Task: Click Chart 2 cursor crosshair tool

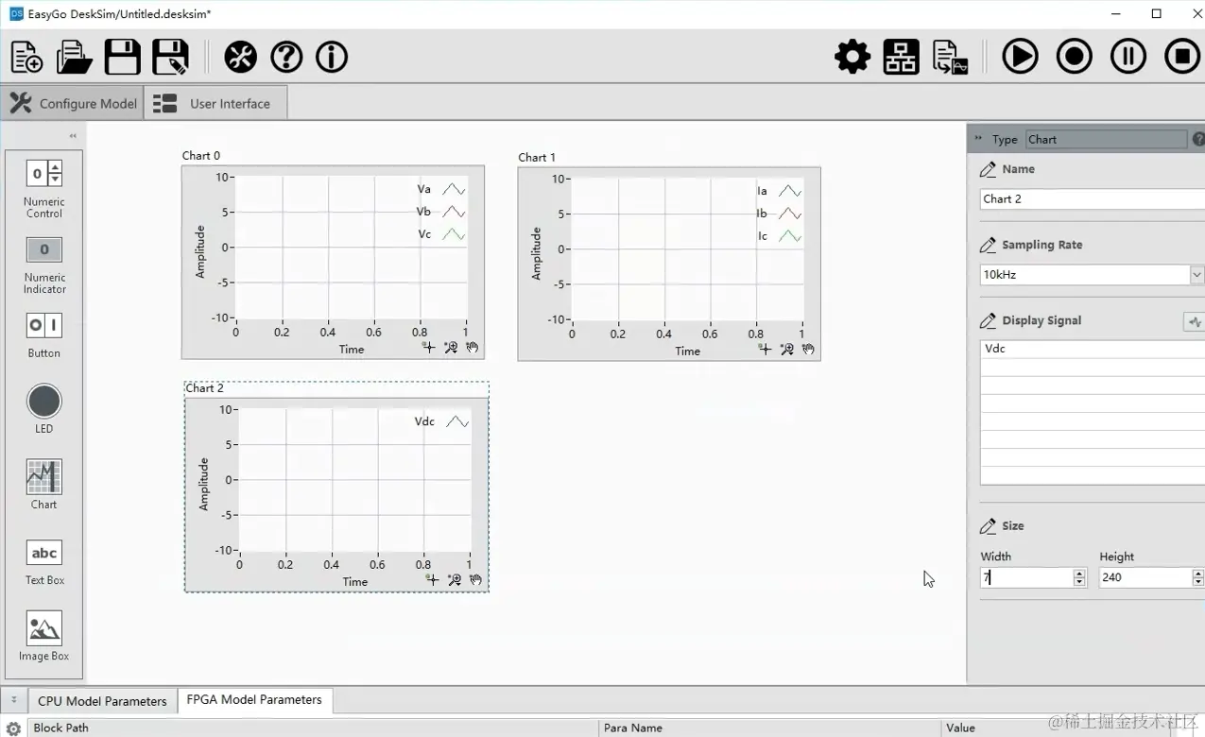Action: 432,580
